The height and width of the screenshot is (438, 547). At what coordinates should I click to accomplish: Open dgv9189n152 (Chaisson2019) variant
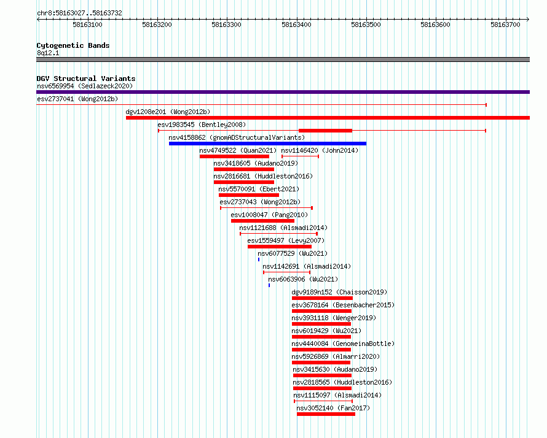339,292
